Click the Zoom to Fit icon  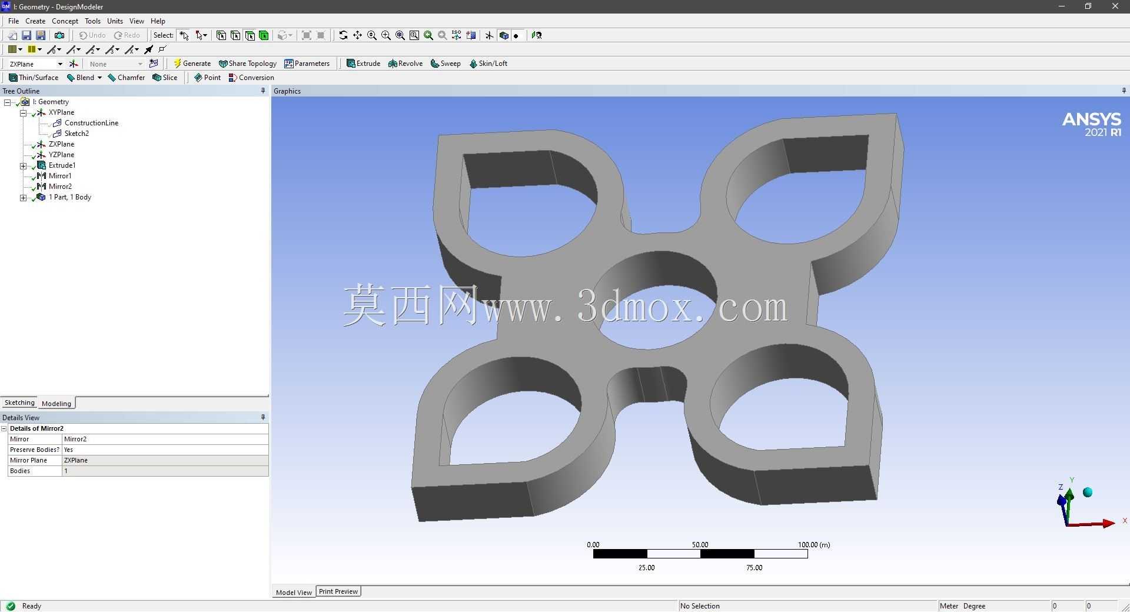coord(400,35)
